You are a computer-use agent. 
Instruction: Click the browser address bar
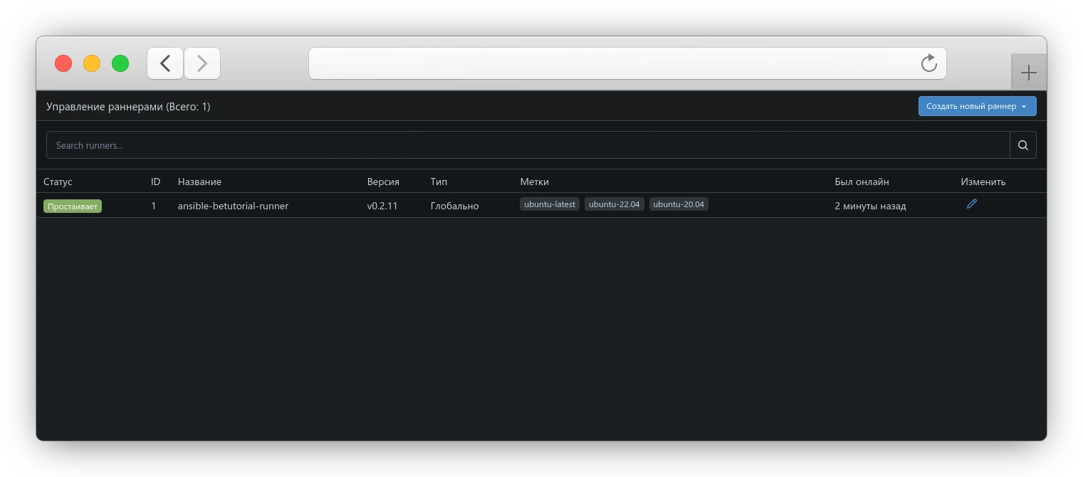[612, 63]
